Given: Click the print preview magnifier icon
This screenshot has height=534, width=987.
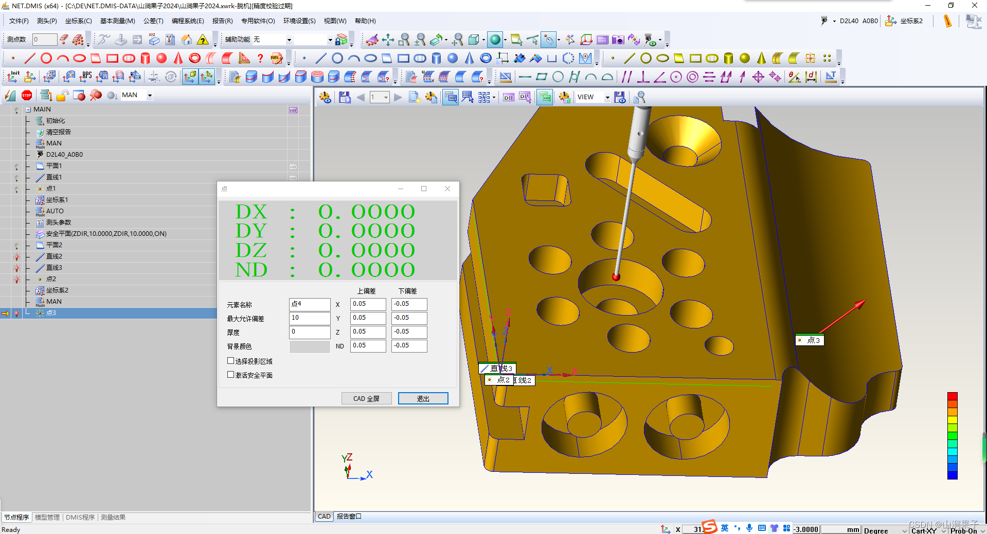Looking at the screenshot, I should 639,97.
